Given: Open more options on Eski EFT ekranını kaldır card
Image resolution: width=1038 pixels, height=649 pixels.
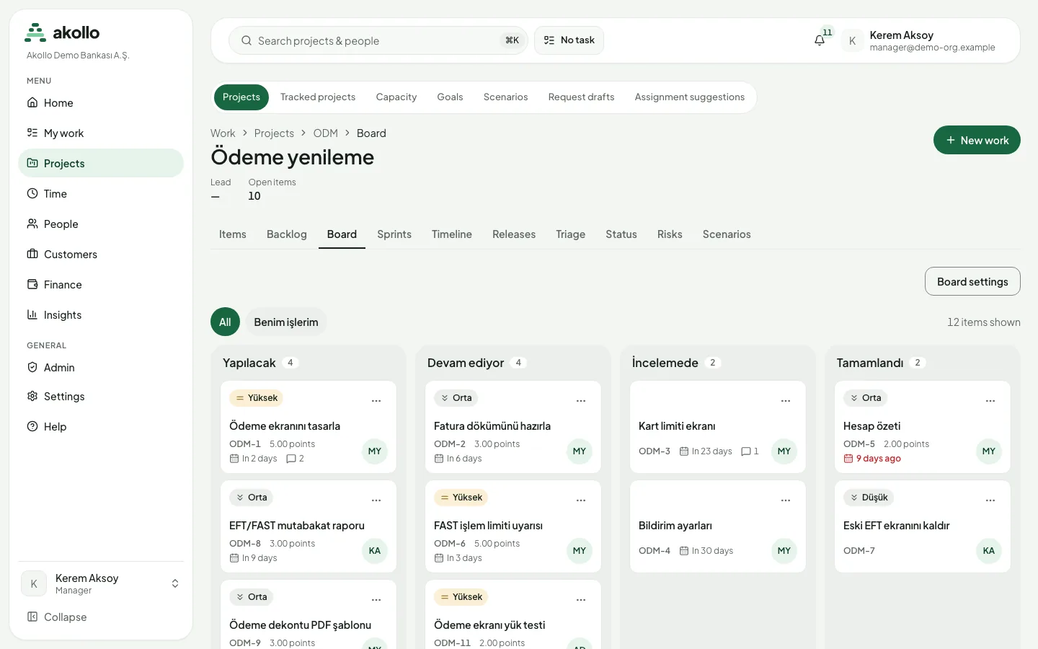Looking at the screenshot, I should (x=990, y=500).
